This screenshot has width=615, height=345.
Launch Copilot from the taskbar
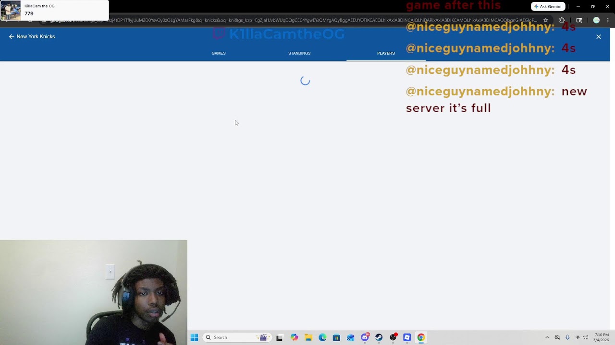click(x=294, y=337)
